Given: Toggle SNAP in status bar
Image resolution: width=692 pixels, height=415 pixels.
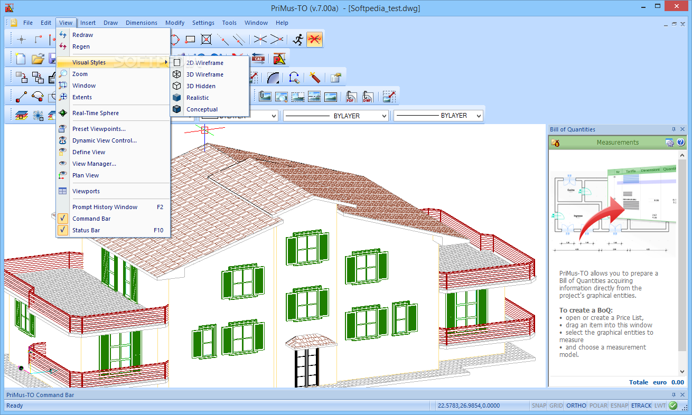Looking at the screenshot, I should pos(539,405).
